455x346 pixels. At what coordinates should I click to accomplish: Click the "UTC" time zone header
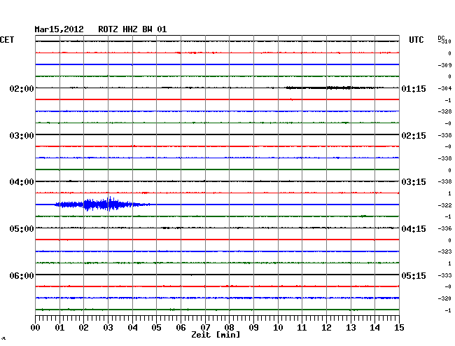(x=416, y=40)
